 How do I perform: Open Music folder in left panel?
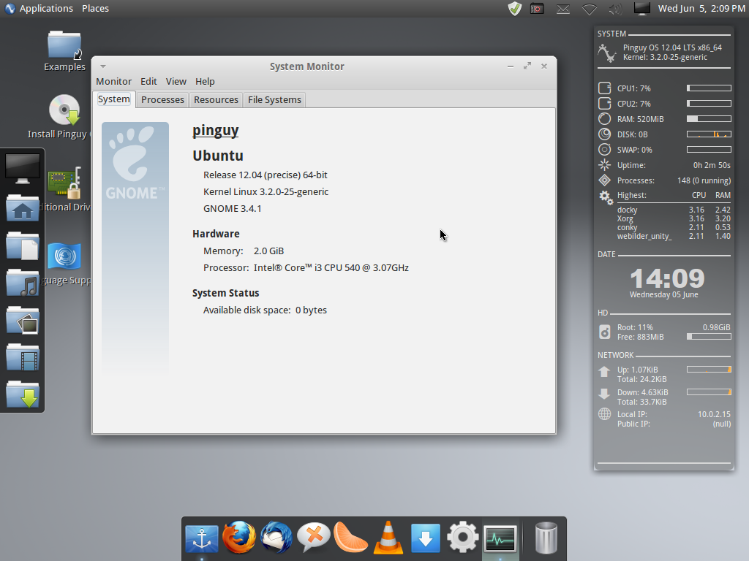[23, 283]
